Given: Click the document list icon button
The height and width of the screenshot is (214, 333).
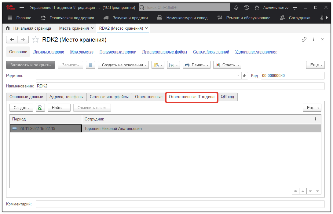Looking at the screenshot, I should [x=90, y=65].
